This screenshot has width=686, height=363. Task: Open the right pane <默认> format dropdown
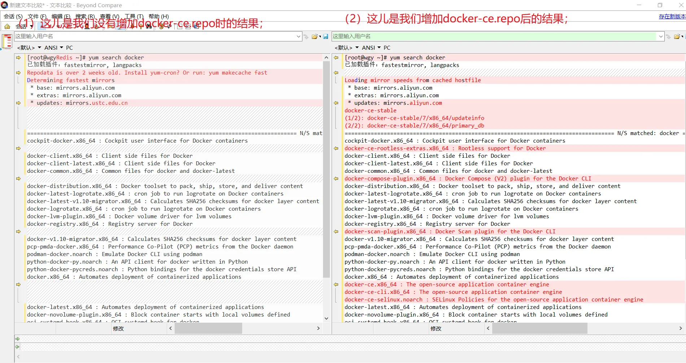pyautogui.click(x=347, y=48)
